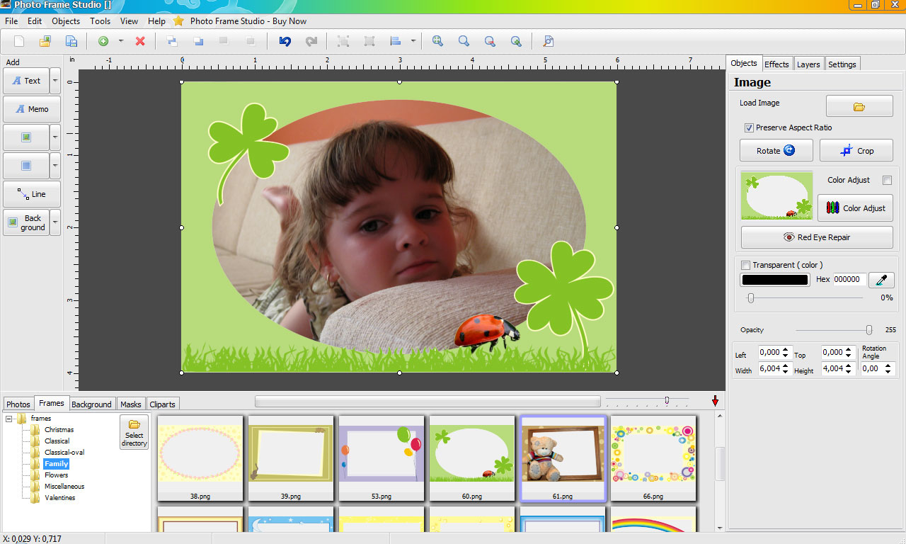Click the Red Eye Repair button
The height and width of the screenshot is (544, 906).
816,237
